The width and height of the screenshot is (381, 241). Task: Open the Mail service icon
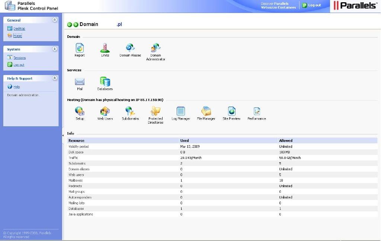(x=80, y=81)
